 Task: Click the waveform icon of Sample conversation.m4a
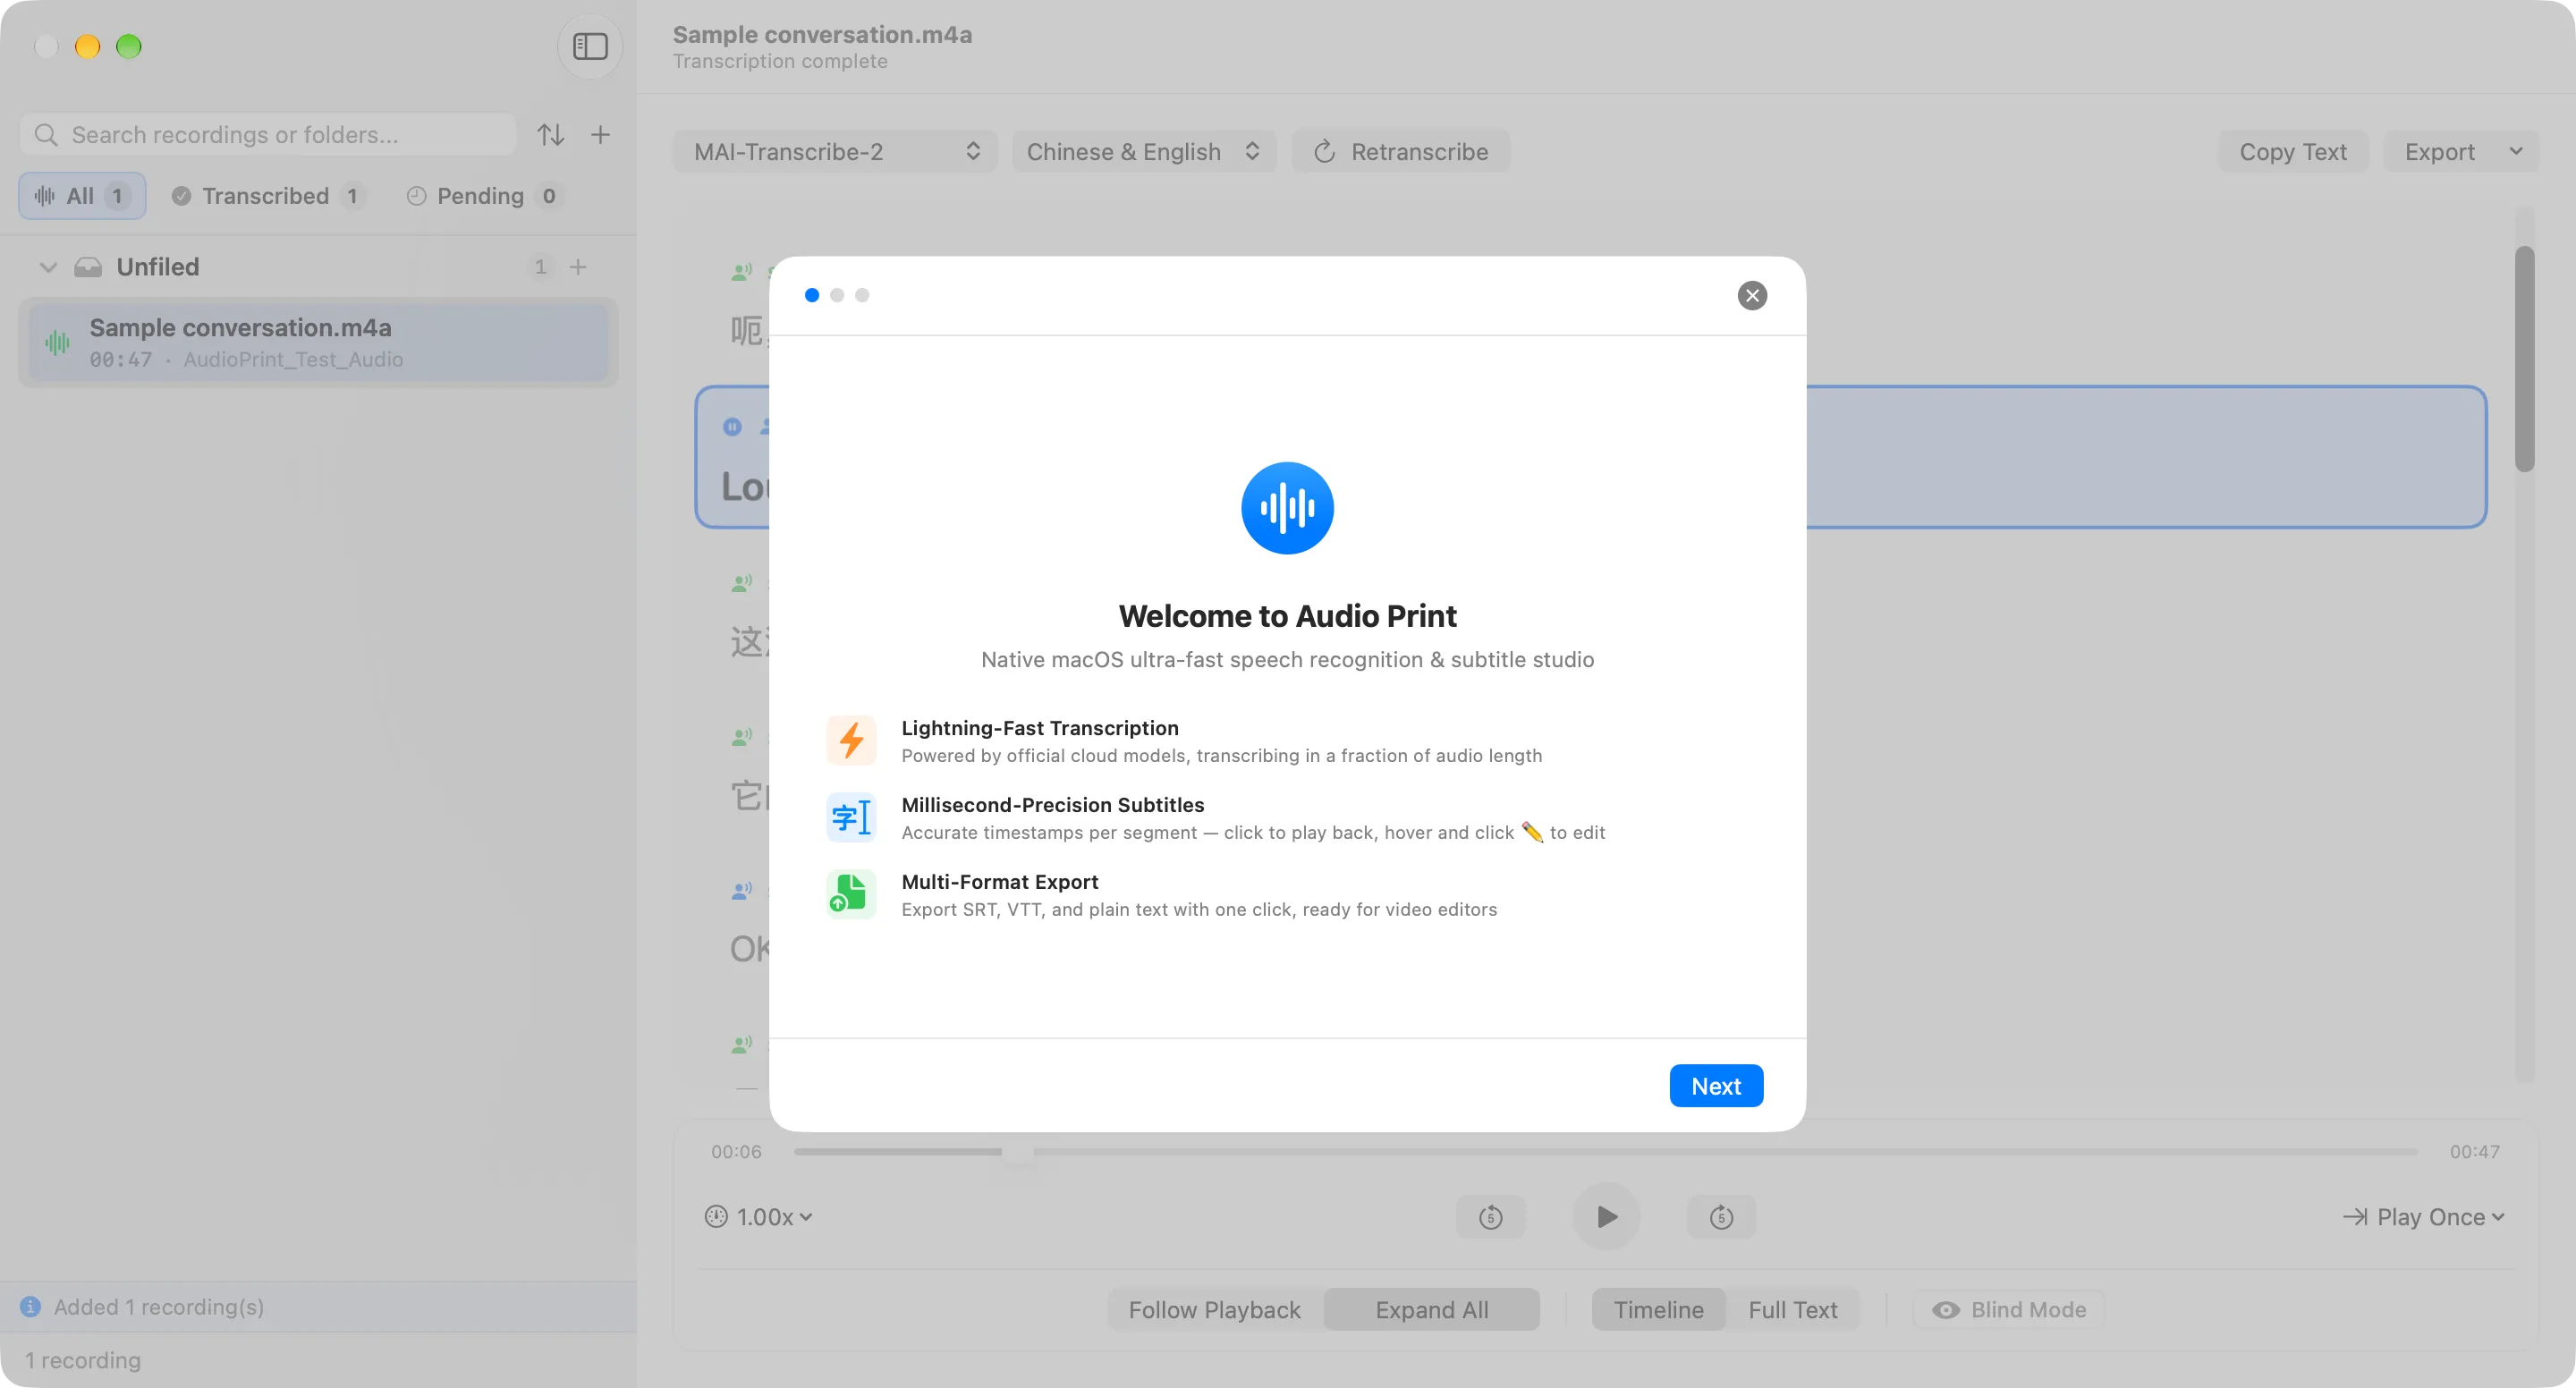point(57,343)
